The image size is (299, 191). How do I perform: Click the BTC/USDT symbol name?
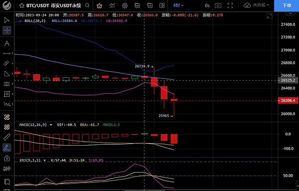[x=37, y=5]
